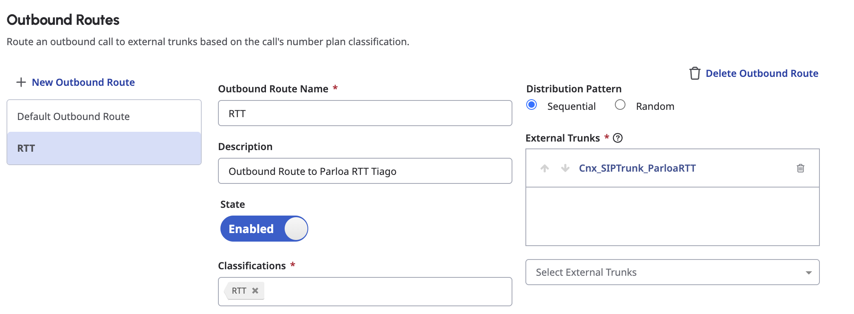The height and width of the screenshot is (314, 854).
Task: Click the Outbound Route Name field
Action: point(365,113)
